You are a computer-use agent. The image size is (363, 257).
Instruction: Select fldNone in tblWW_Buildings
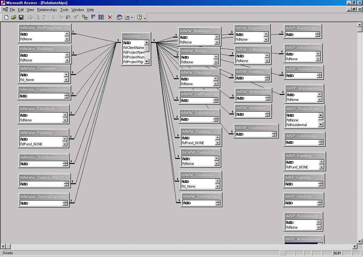pos(197,42)
